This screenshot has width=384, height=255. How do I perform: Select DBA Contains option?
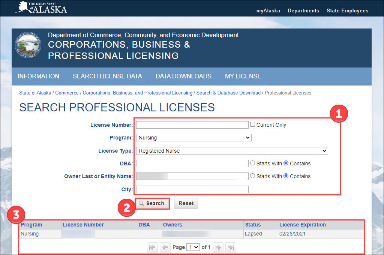pyautogui.click(x=286, y=163)
